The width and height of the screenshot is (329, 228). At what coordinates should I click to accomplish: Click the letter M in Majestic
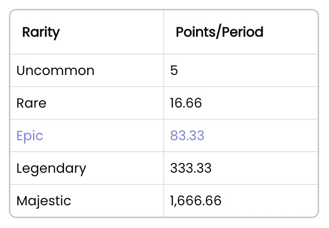click(x=22, y=201)
